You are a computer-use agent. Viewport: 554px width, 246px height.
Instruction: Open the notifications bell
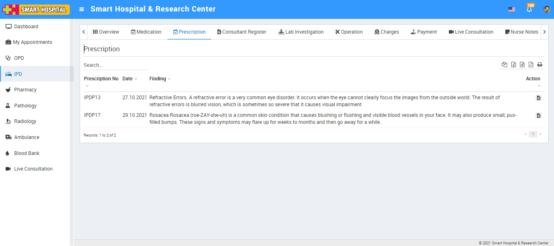pos(529,9)
